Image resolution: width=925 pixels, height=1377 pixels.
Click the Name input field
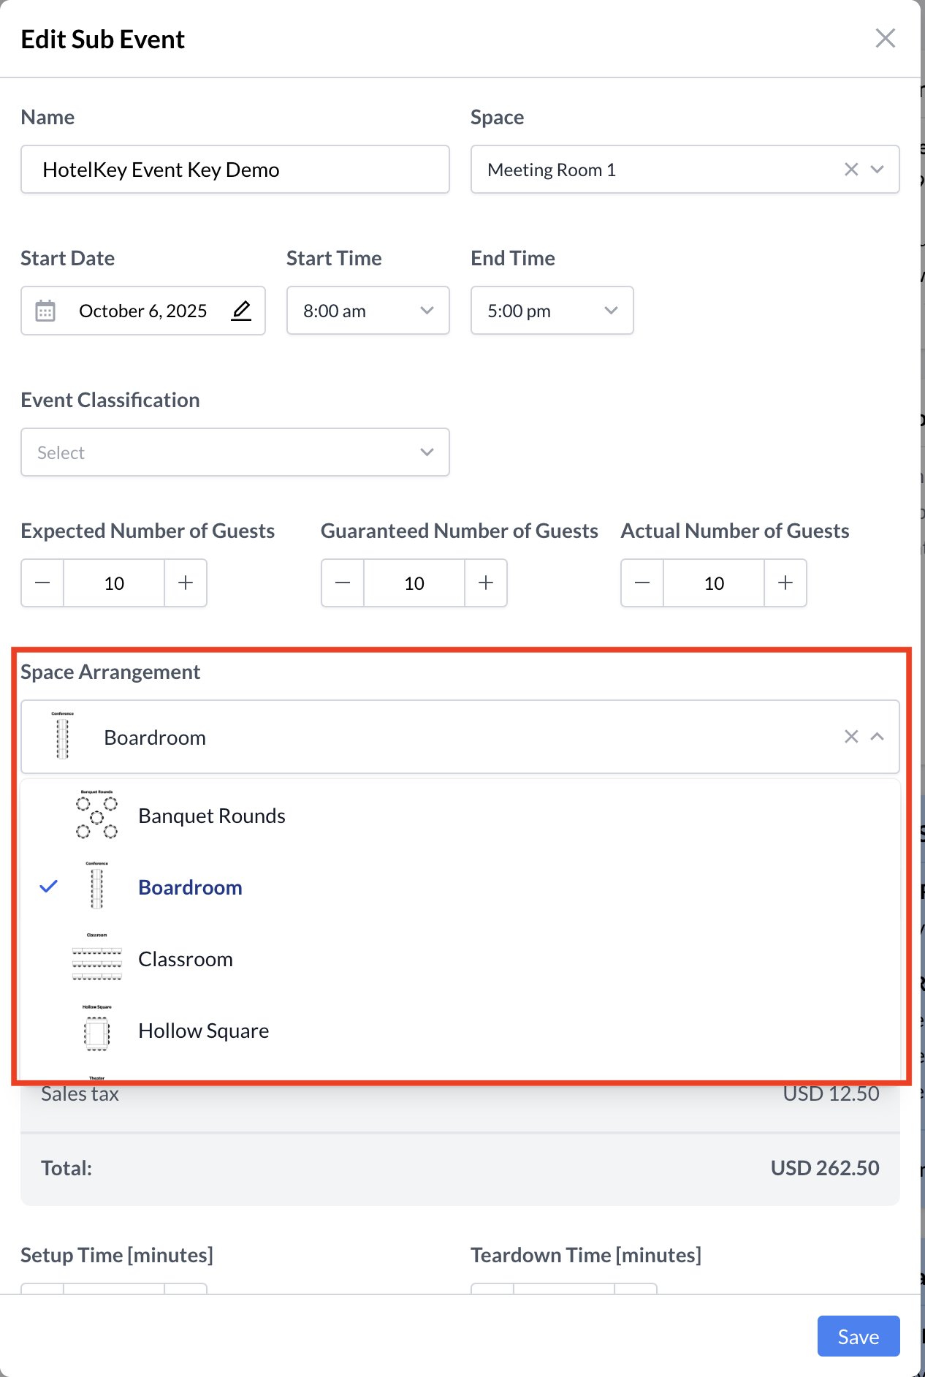(x=235, y=170)
